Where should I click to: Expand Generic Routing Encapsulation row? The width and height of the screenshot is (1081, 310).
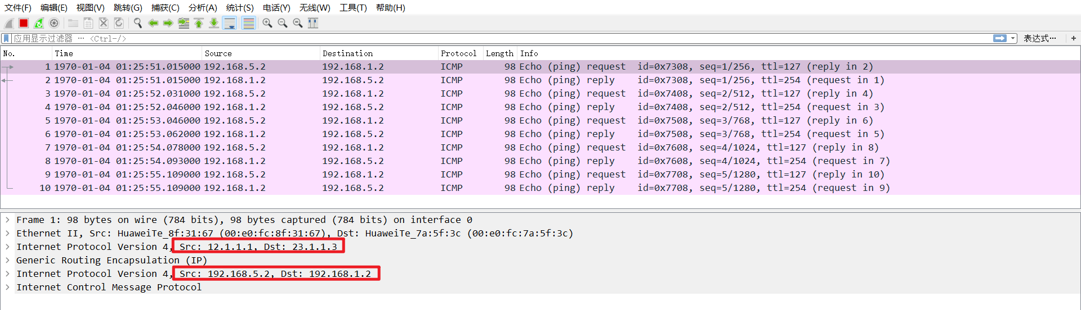(7, 260)
